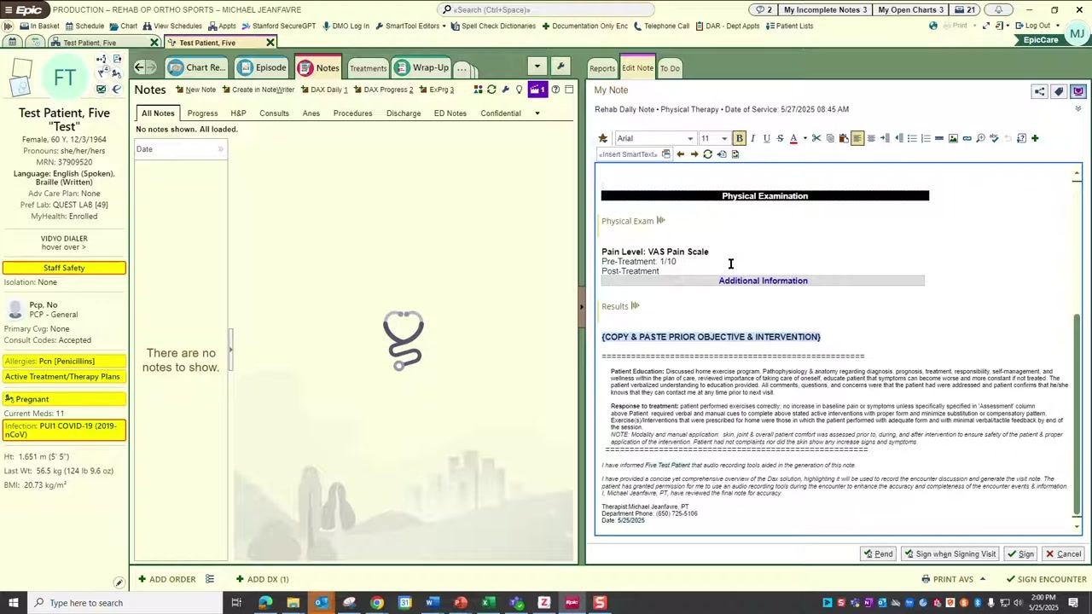The width and height of the screenshot is (1092, 614).
Task: Click Cancel to discard the note
Action: (1063, 554)
